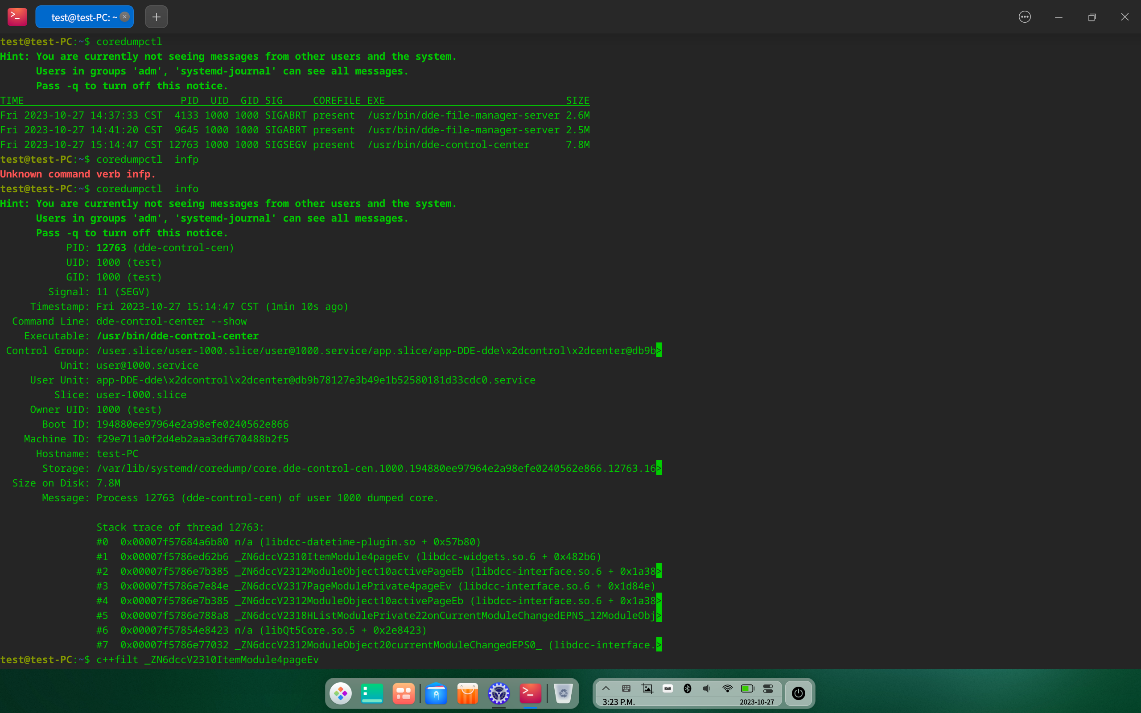Image resolution: width=1141 pixels, height=713 pixels.
Task: Open the Trash at the dock's end
Action: 564,693
